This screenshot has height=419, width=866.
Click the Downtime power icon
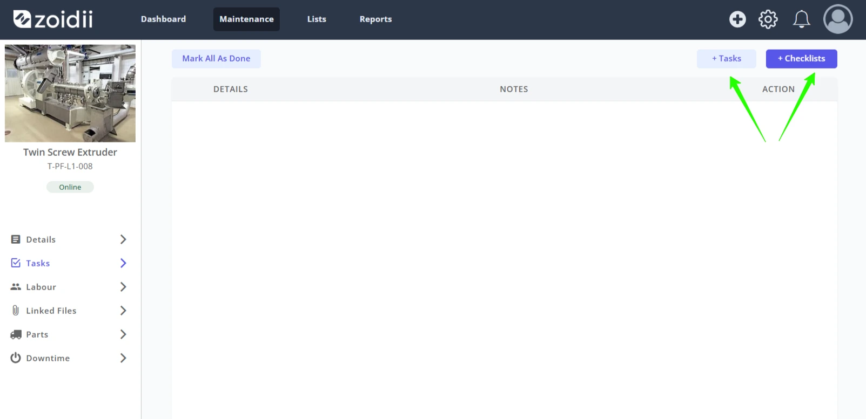pos(16,358)
